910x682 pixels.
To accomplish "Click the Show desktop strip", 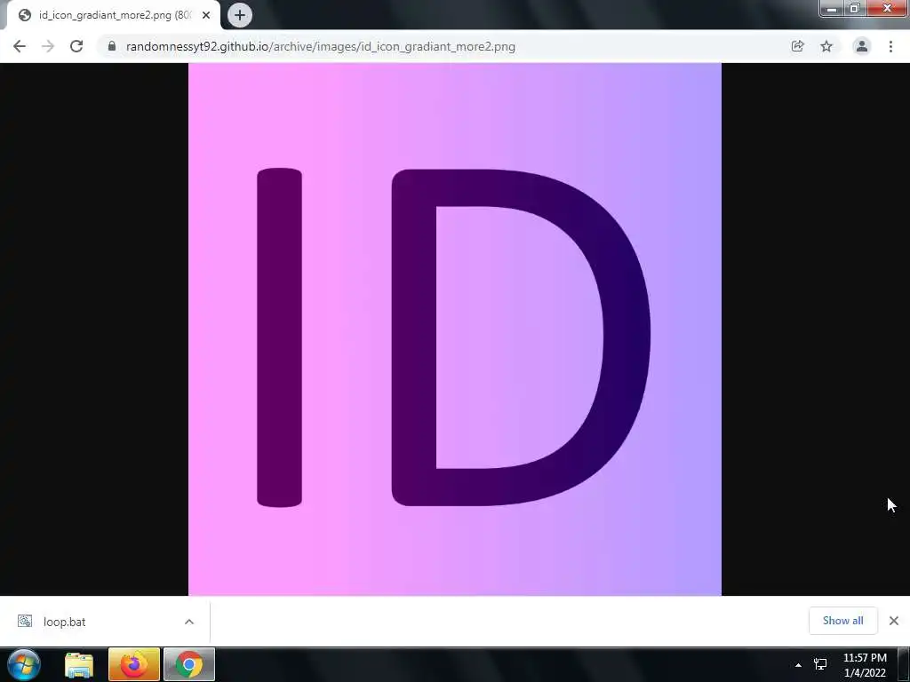I will (x=904, y=664).
